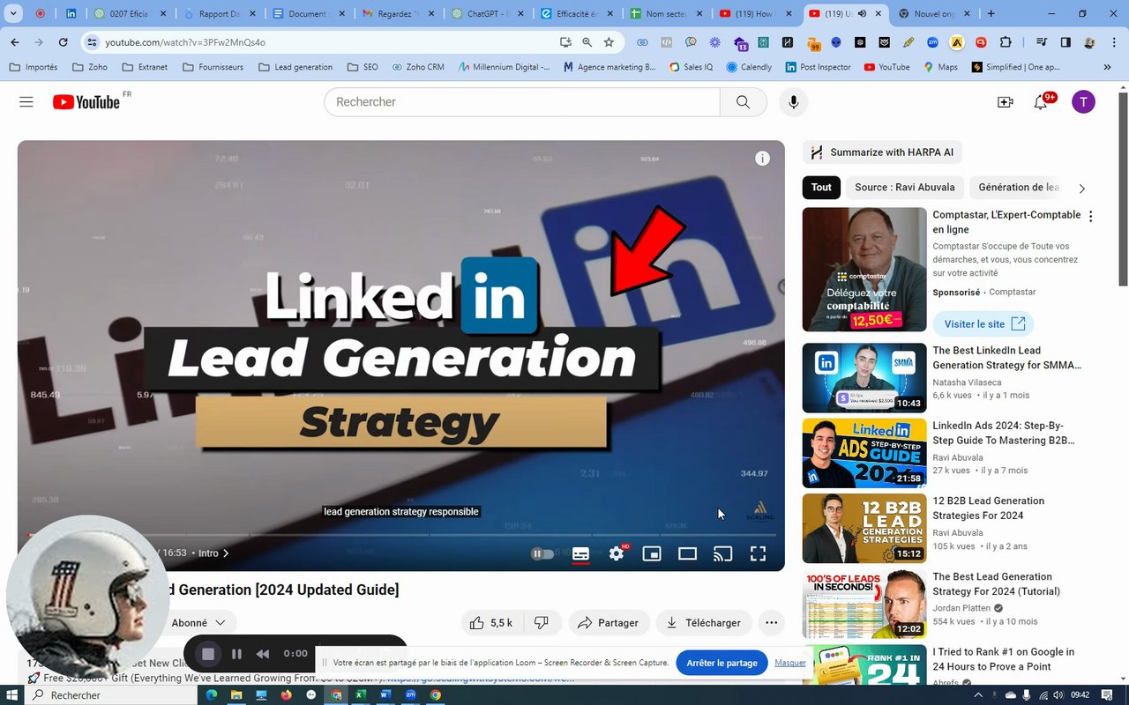The height and width of the screenshot is (705, 1129).
Task: Open the account avatar menu
Action: click(x=1083, y=102)
